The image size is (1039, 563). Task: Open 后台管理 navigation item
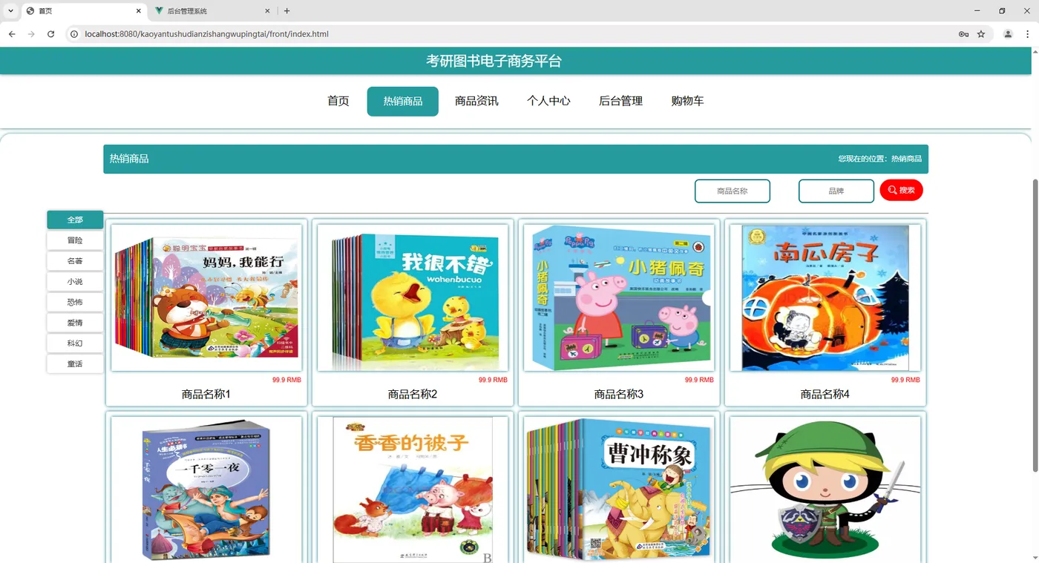click(620, 101)
